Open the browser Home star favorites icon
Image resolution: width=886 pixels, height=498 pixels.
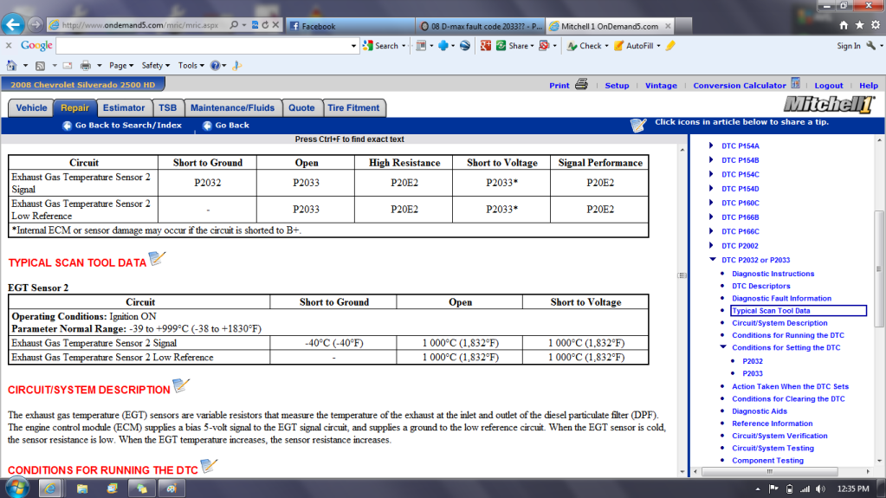pyautogui.click(x=859, y=25)
